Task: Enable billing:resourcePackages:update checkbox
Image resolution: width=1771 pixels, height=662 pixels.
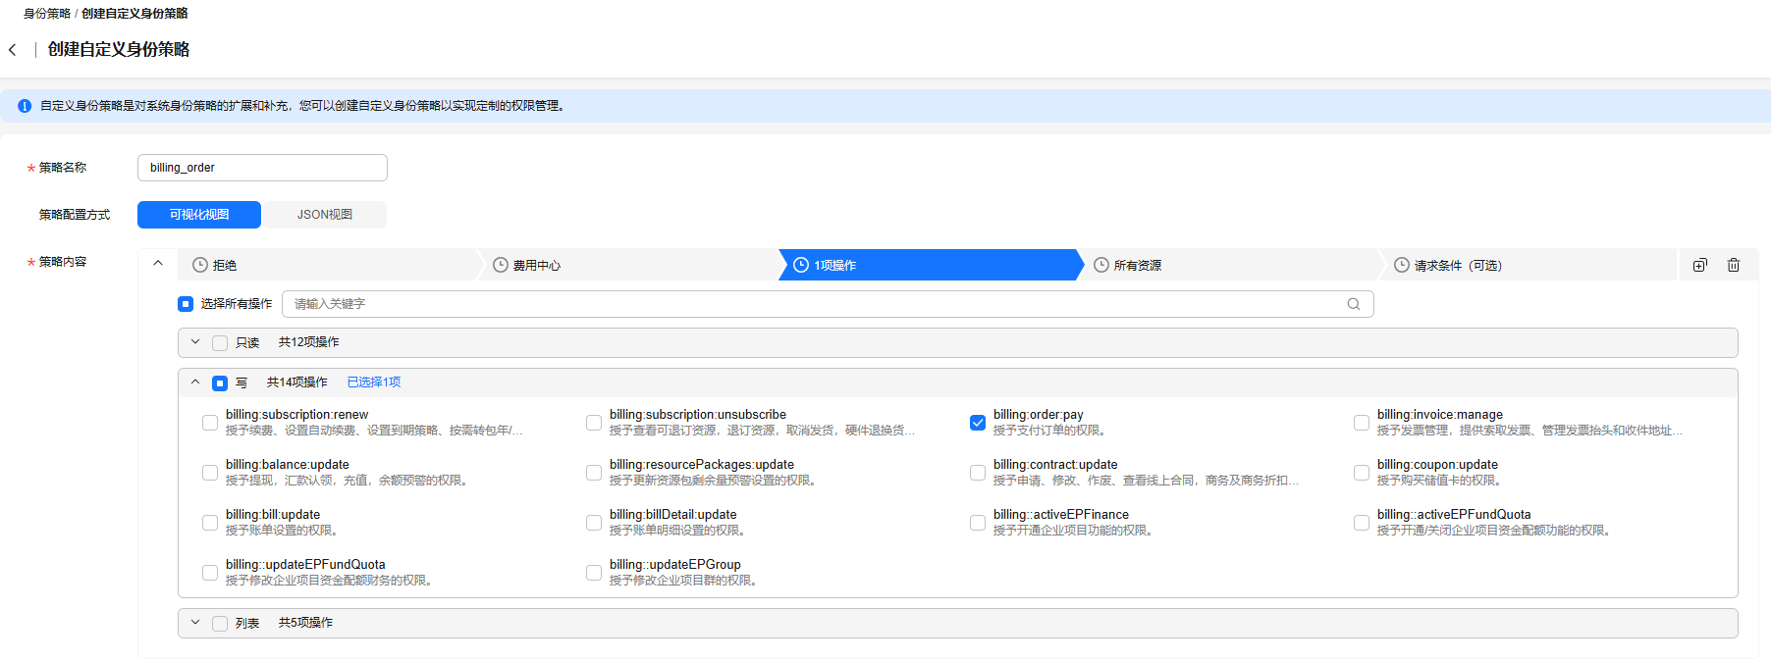Action: [x=594, y=473]
